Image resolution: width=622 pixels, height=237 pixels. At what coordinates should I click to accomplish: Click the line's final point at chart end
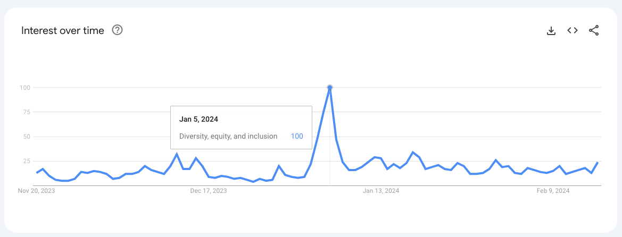click(598, 162)
